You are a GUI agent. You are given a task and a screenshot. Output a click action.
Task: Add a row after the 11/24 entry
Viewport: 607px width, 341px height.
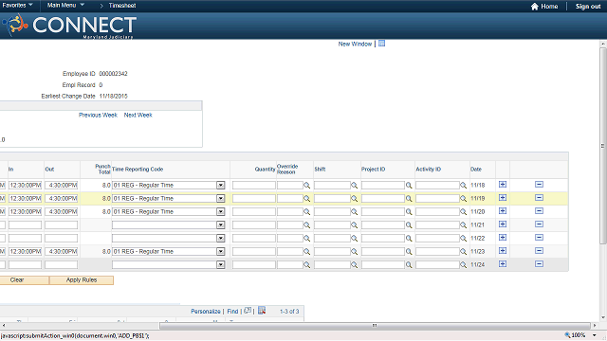pos(503,263)
